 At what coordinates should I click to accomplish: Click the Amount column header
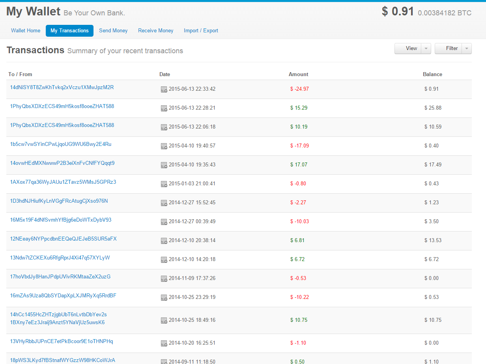click(x=298, y=74)
